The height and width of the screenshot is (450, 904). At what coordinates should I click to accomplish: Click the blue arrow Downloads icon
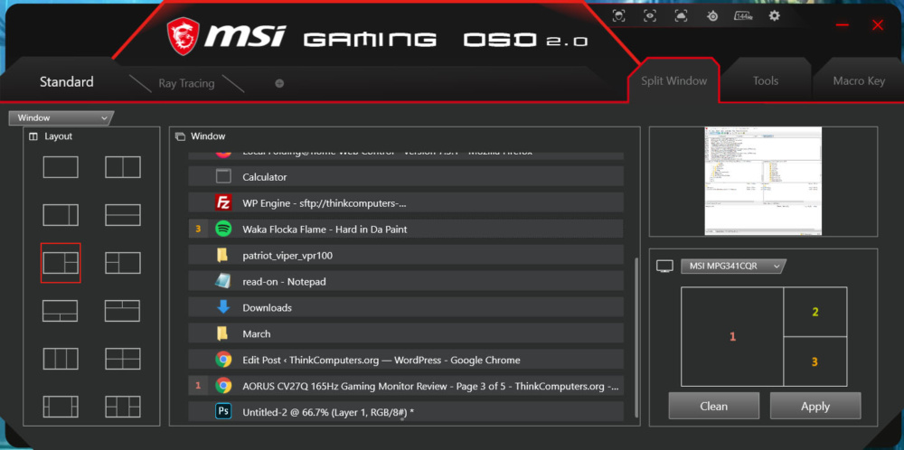point(223,307)
